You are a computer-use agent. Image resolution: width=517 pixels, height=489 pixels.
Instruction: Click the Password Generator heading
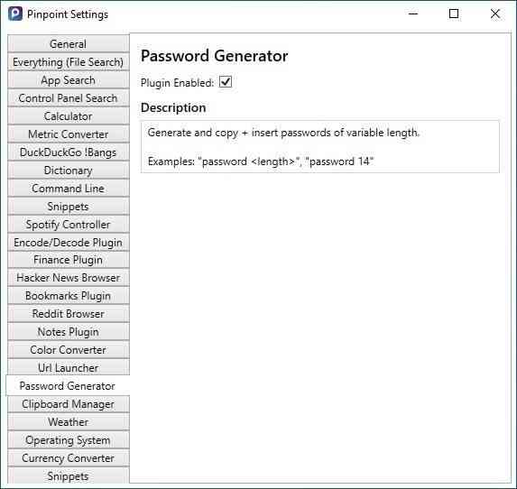(215, 56)
